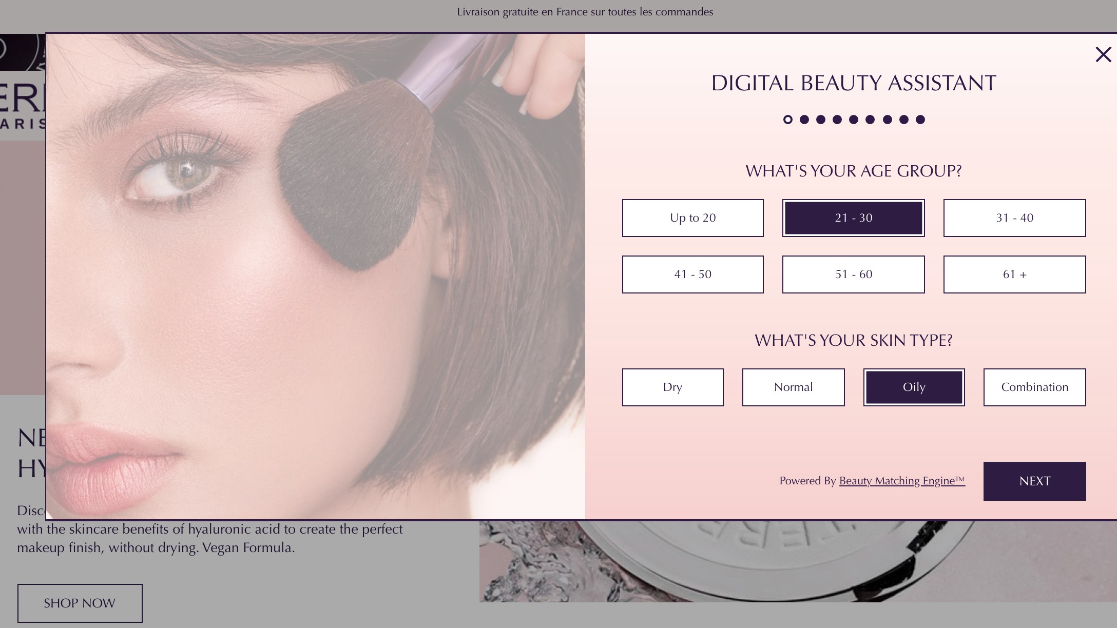Click the fifth progress step dot
Image resolution: width=1117 pixels, height=628 pixels.
tap(854, 120)
